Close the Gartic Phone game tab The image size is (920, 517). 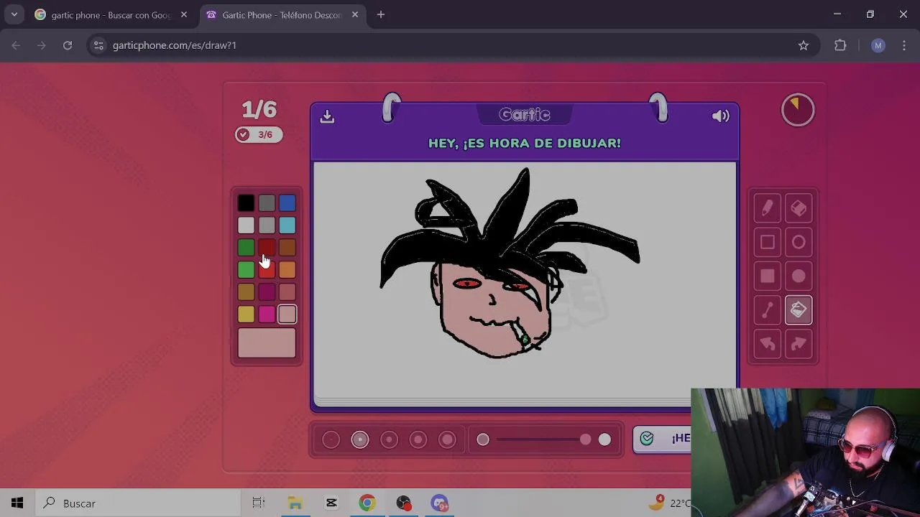[x=354, y=15]
